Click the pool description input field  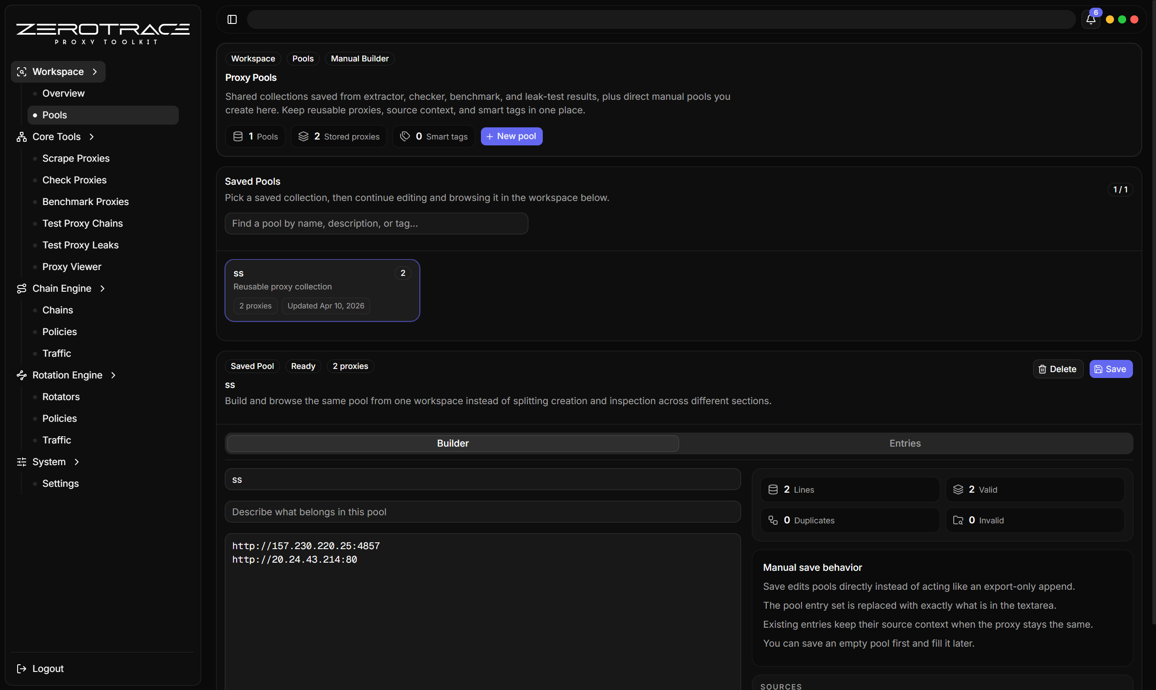pyautogui.click(x=482, y=512)
